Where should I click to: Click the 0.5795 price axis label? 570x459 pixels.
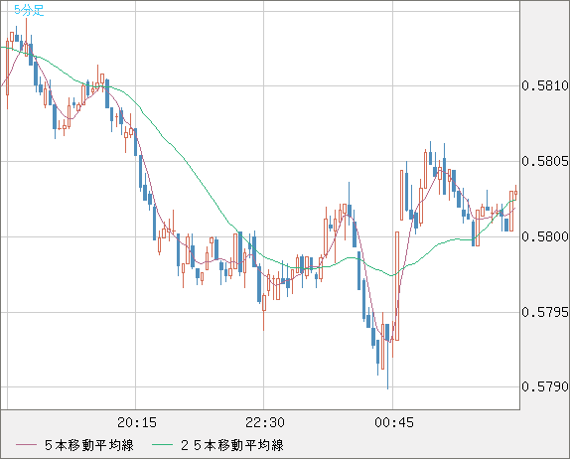tap(545, 312)
